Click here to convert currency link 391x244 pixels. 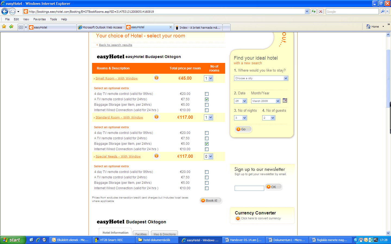(x=261, y=219)
